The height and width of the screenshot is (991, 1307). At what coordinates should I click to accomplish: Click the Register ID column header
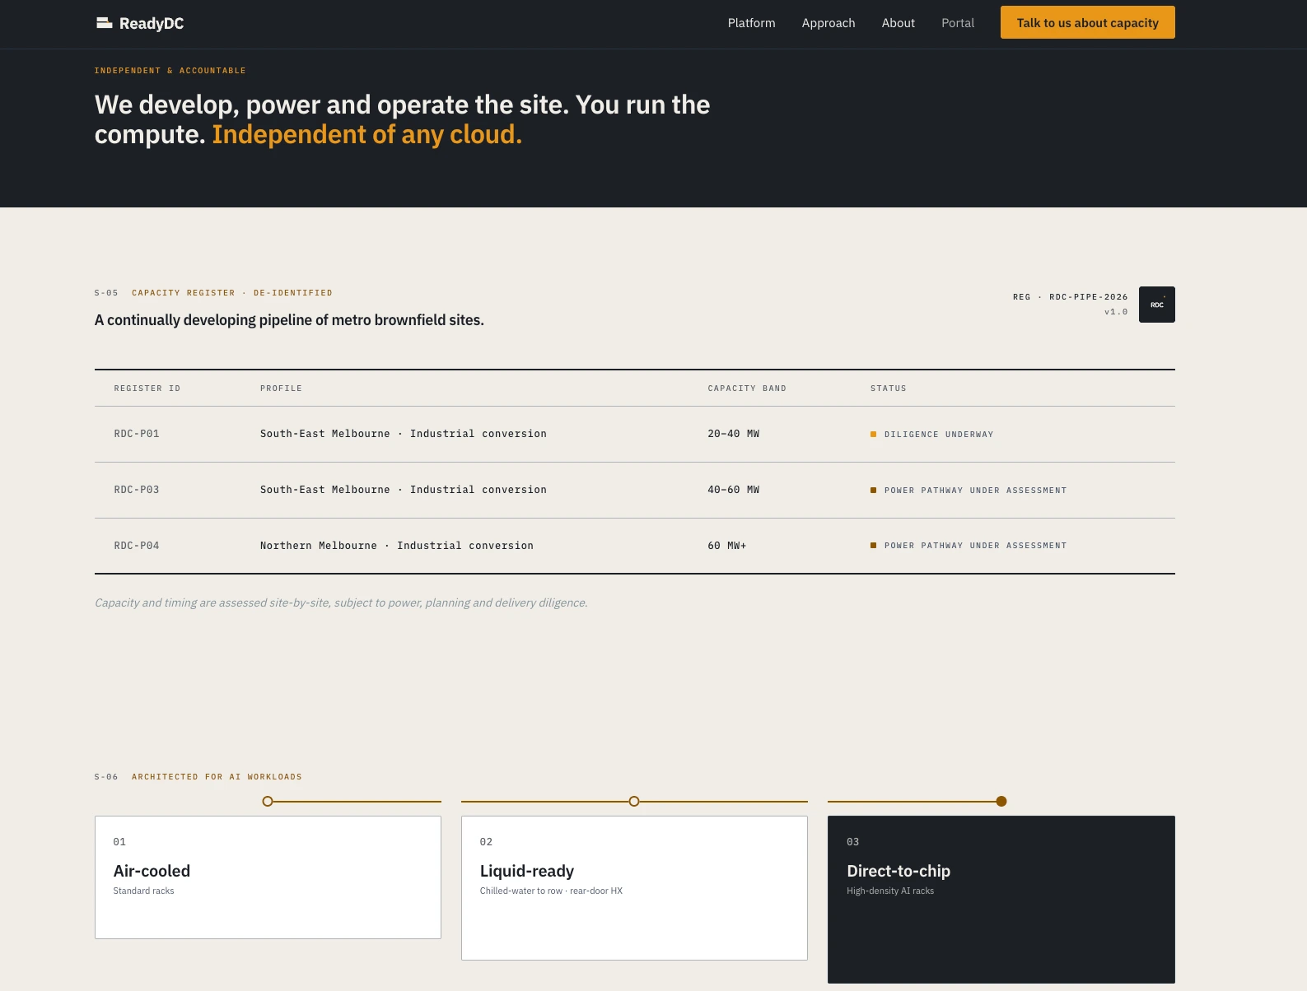[x=147, y=388]
